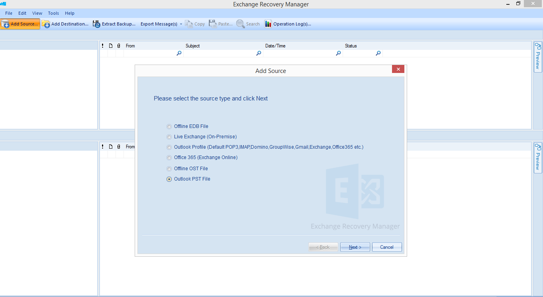543x297 pixels.
Task: Click the upper pane document type column icon
Action: coord(111,46)
